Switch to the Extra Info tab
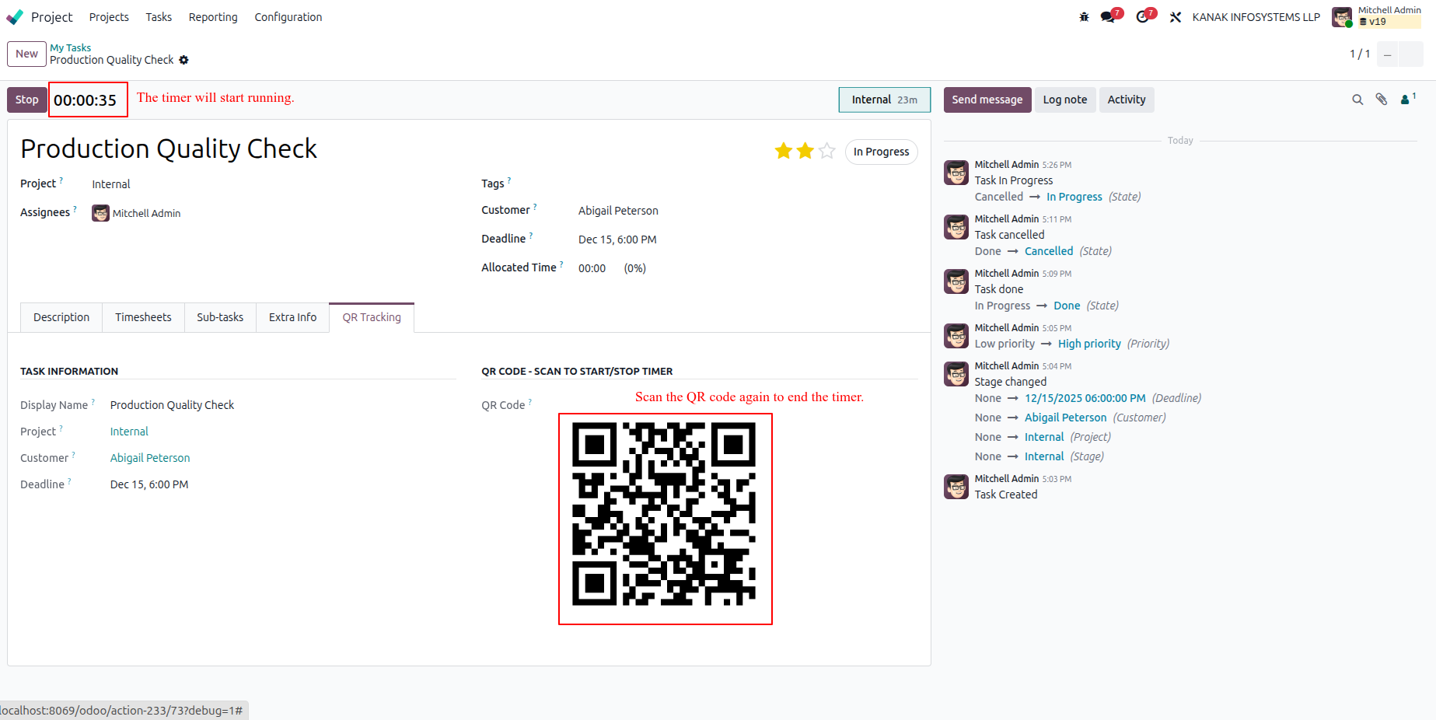Image resolution: width=1436 pixels, height=720 pixels. 292,317
